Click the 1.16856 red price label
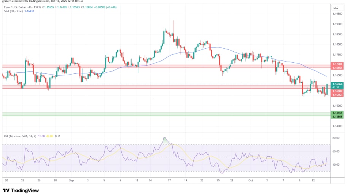Image resolution: width=347 pixels, height=195 pixels. point(337,67)
